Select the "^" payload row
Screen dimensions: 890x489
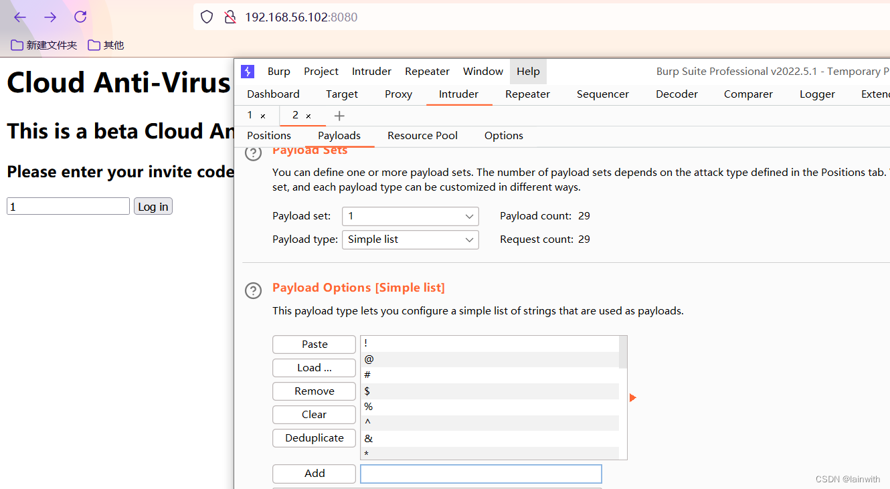490,423
